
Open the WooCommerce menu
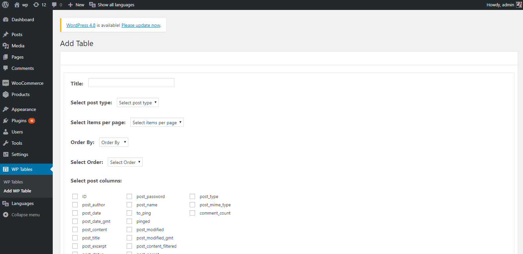pos(26,83)
